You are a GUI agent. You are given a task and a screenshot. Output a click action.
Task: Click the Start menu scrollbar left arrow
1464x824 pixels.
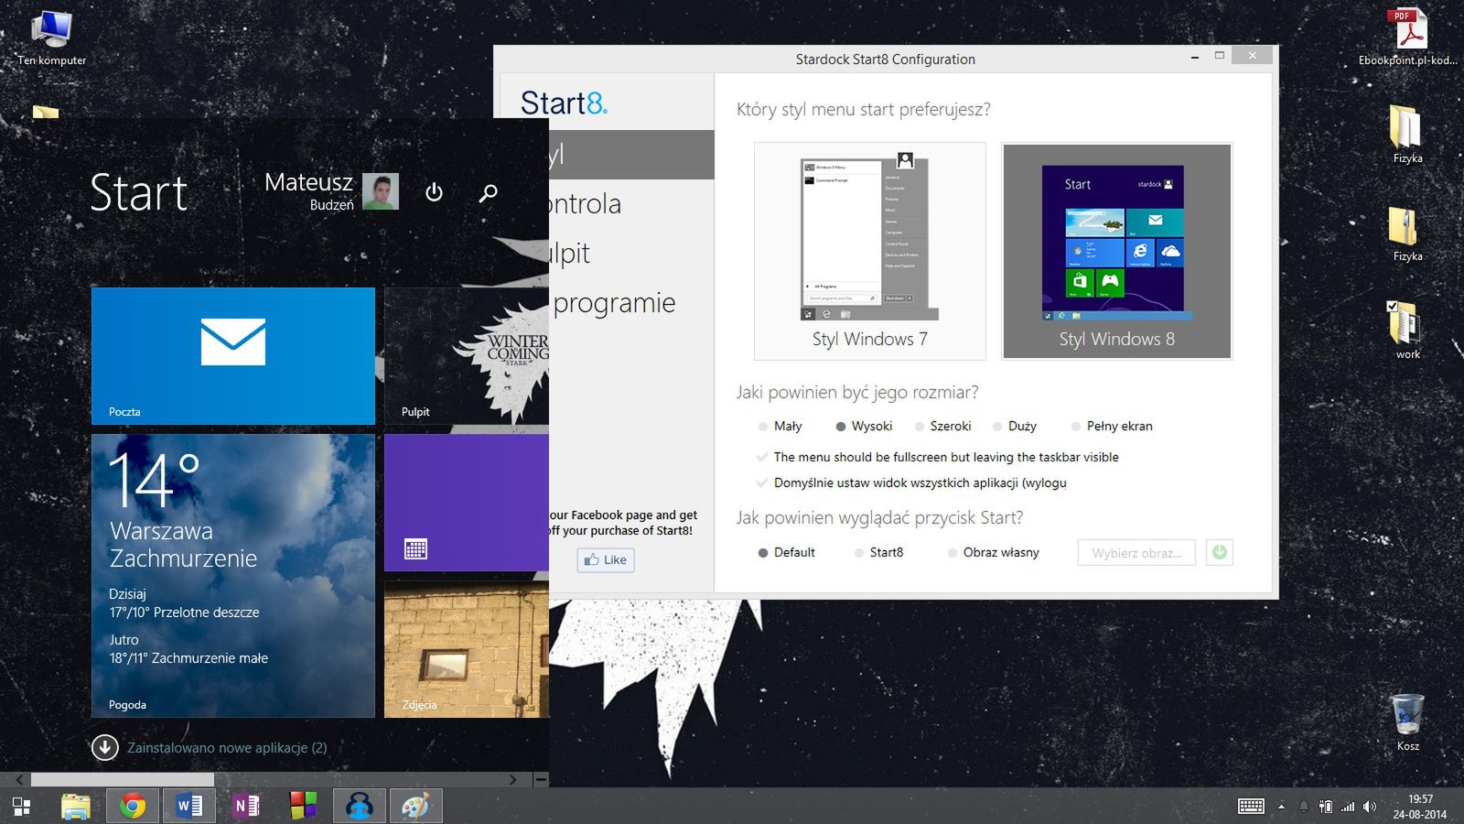[19, 779]
